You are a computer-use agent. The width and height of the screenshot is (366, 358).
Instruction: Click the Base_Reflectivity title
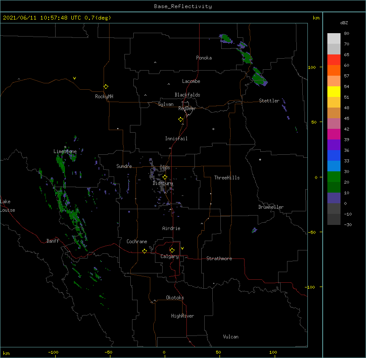(x=183, y=6)
